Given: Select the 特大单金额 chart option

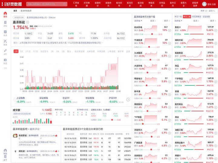Looking at the screenshot, I should click(x=79, y=51).
